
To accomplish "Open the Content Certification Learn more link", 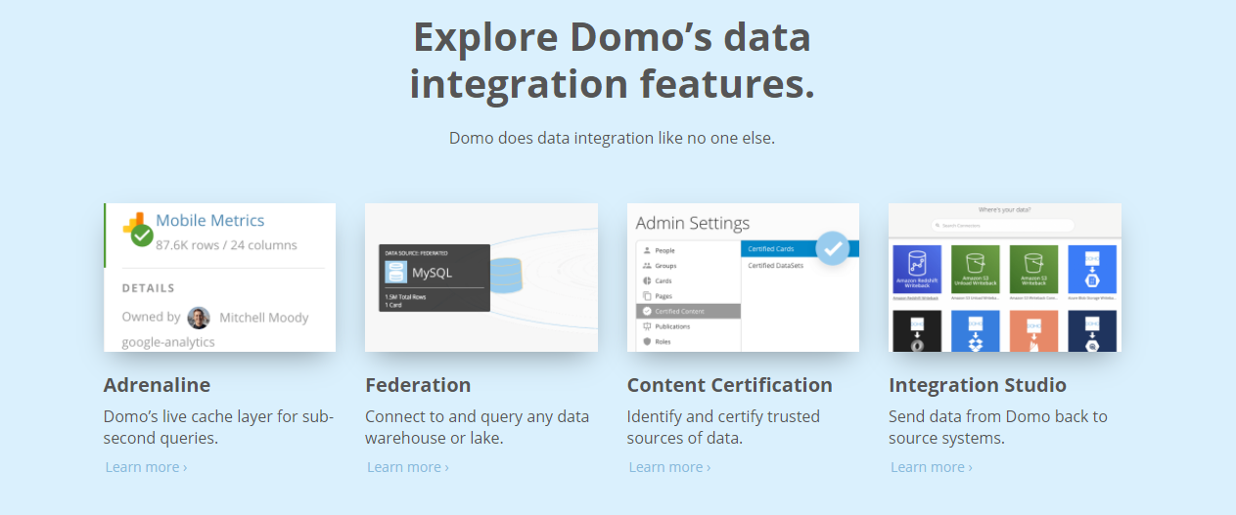I will [669, 467].
